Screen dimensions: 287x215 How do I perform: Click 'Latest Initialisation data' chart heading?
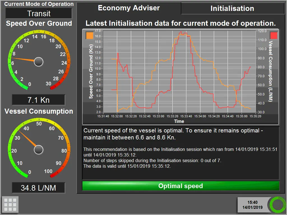click(x=181, y=24)
